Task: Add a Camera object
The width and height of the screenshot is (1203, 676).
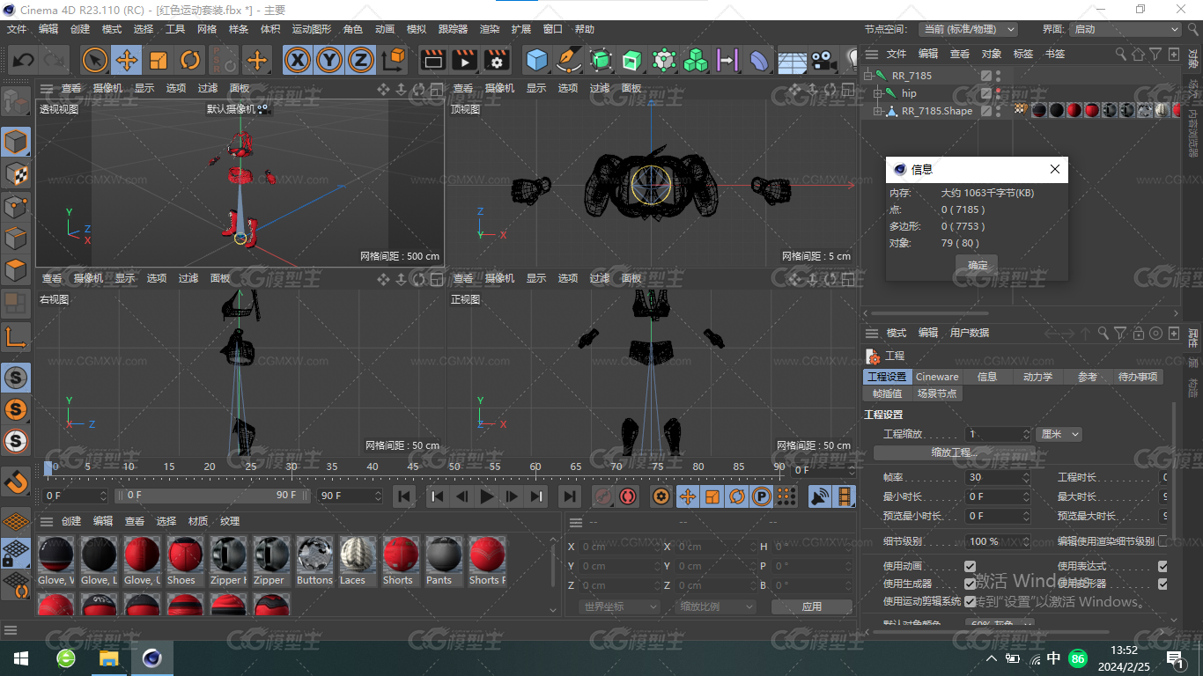Action: (x=823, y=60)
